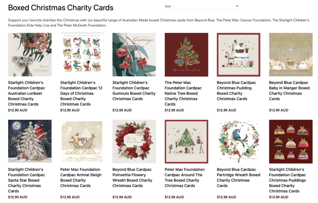Open the Poinsettia Flowery Wreath card image

(134, 141)
